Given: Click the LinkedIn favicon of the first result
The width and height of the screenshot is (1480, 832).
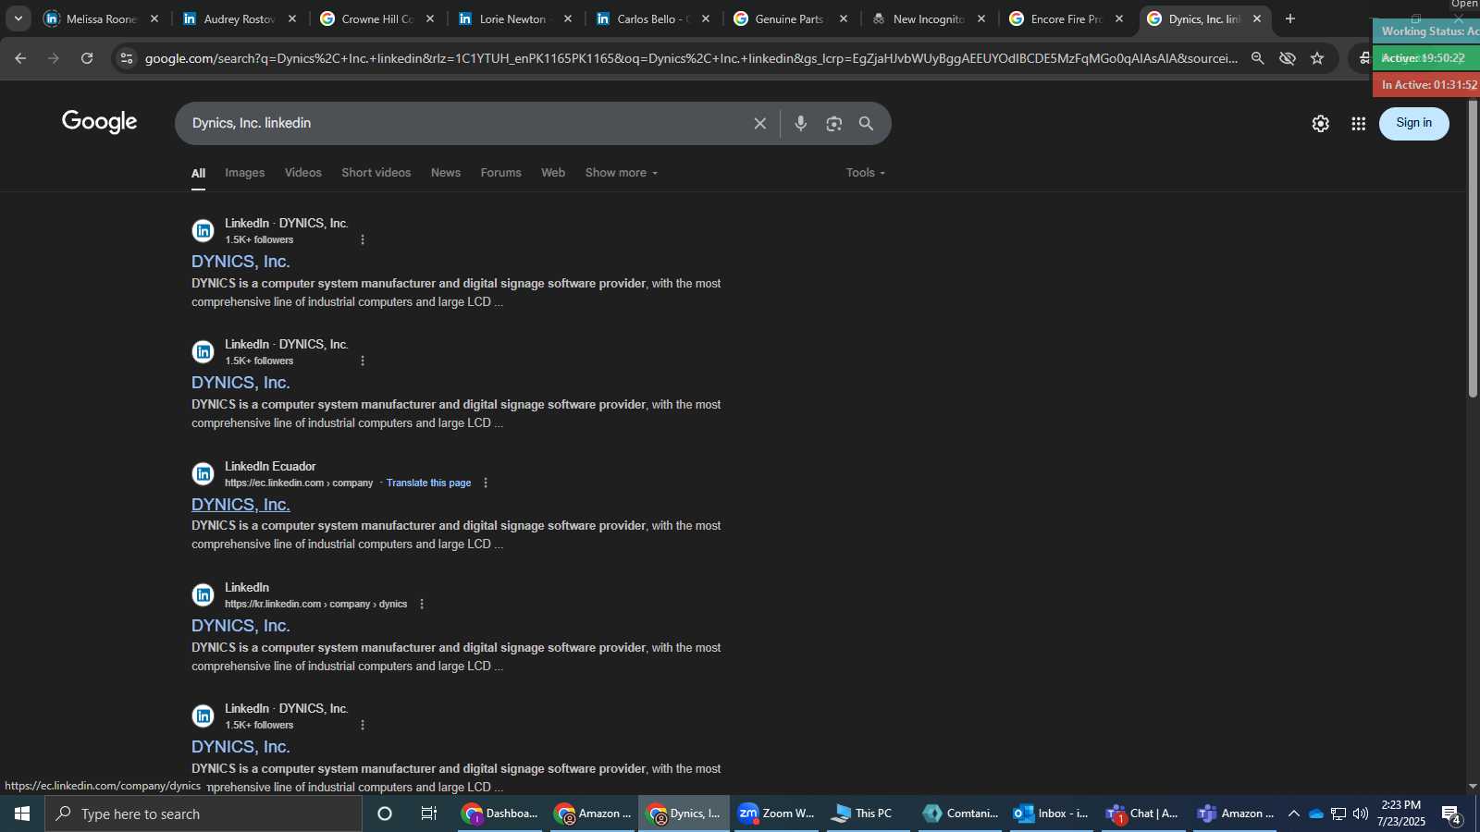Looking at the screenshot, I should pos(203,231).
